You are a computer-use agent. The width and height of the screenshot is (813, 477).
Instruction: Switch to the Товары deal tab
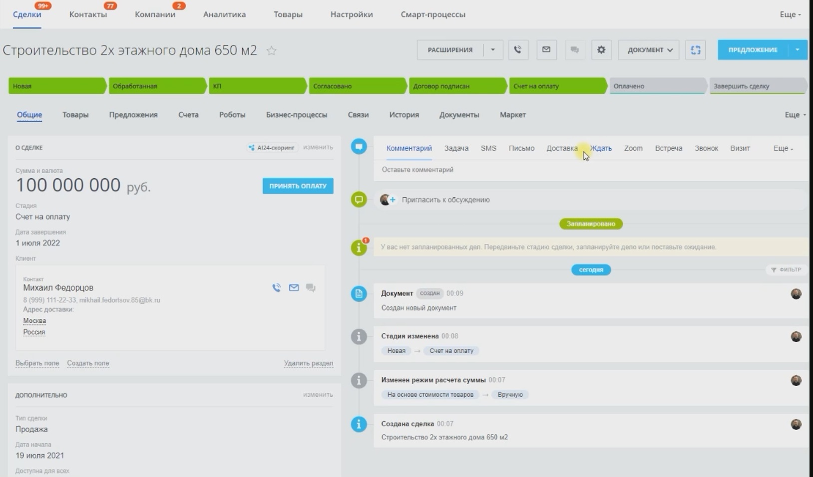pyautogui.click(x=75, y=115)
